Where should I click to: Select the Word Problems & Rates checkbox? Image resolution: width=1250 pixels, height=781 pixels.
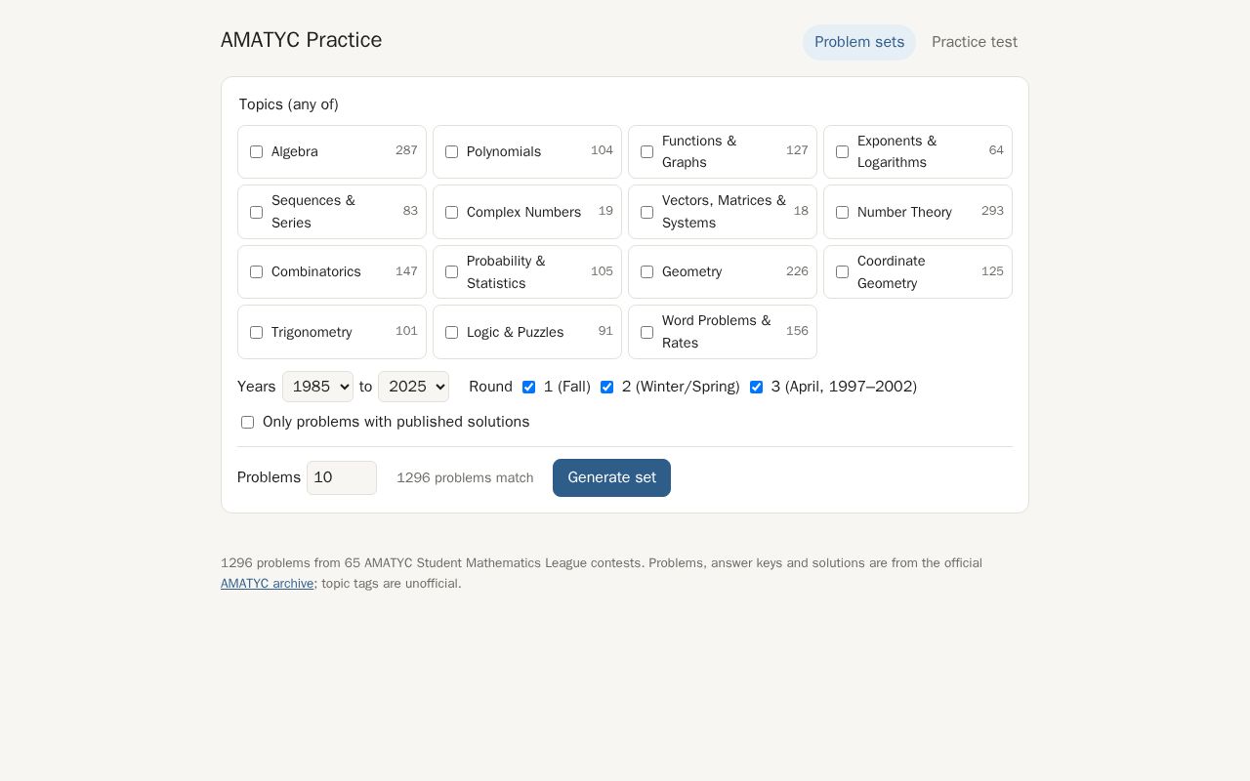coord(646,332)
